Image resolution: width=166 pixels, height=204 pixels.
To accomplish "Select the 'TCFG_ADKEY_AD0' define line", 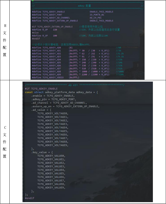I will click(x=77, y=48).
